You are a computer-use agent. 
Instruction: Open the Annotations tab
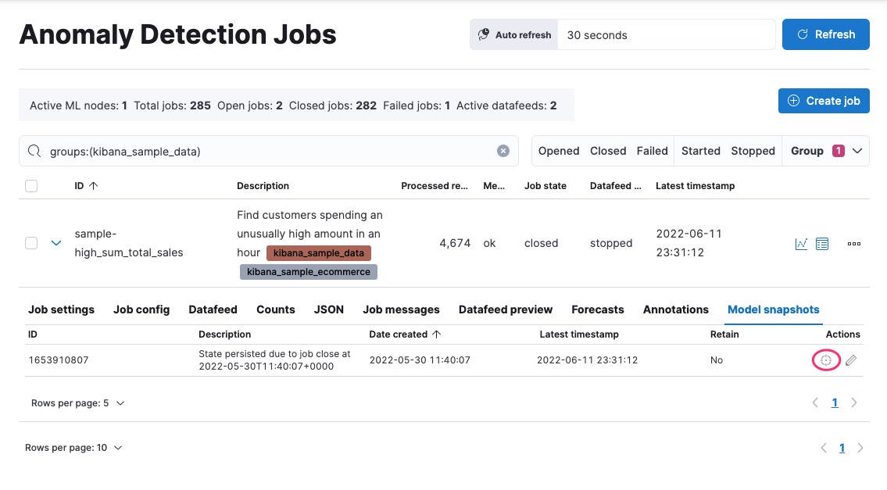675,309
